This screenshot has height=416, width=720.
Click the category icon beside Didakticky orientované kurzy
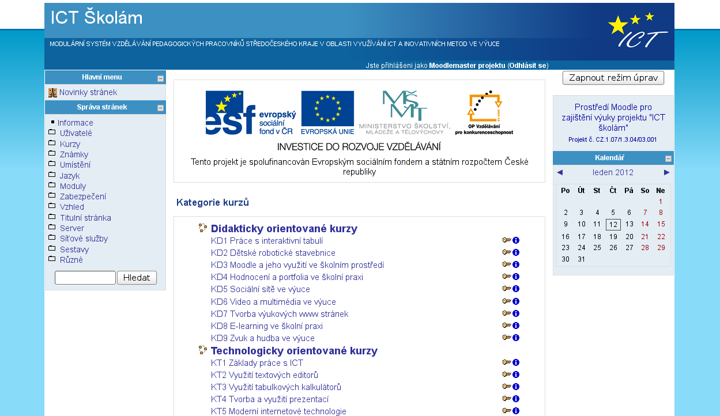click(x=203, y=228)
